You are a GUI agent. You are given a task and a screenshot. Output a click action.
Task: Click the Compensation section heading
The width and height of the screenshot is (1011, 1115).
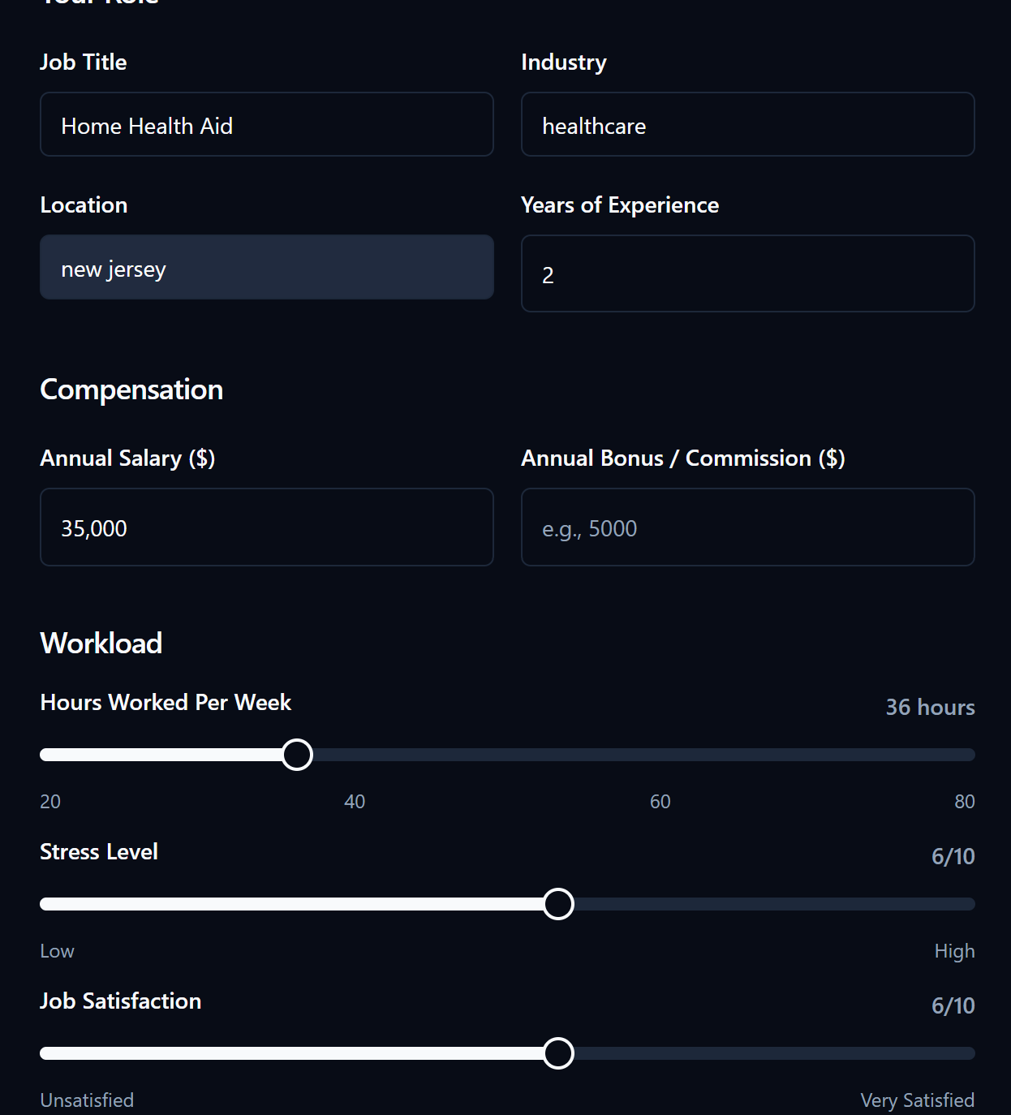pos(131,390)
